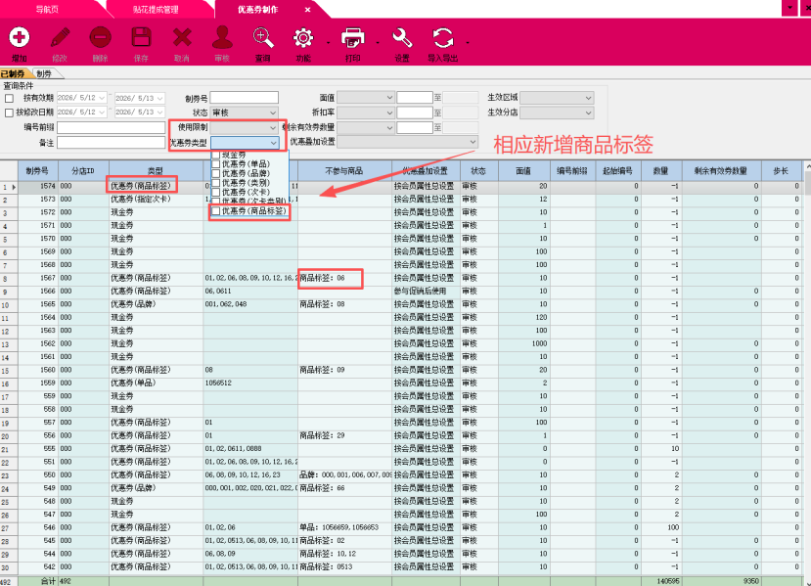Check 优惠券(次卡类别) in the dropdown list
This screenshot has width=811, height=586.
tap(216, 201)
